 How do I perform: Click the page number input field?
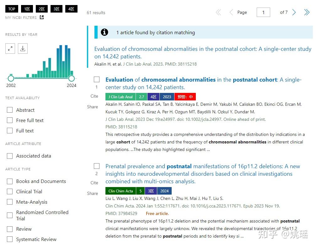[x=263, y=13]
